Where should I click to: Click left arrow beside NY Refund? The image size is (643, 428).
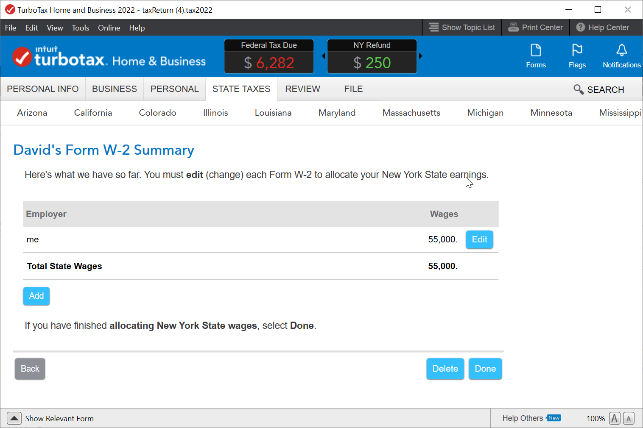coord(324,56)
